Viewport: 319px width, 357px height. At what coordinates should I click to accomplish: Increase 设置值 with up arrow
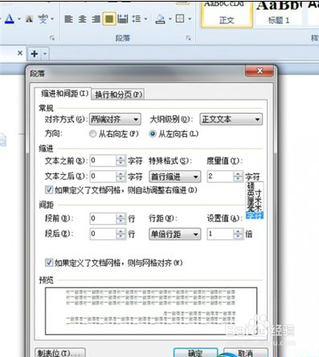coord(238,231)
